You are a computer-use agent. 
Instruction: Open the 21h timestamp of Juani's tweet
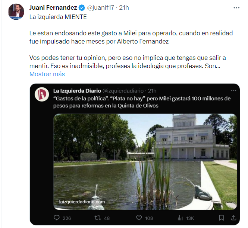pos(124,8)
